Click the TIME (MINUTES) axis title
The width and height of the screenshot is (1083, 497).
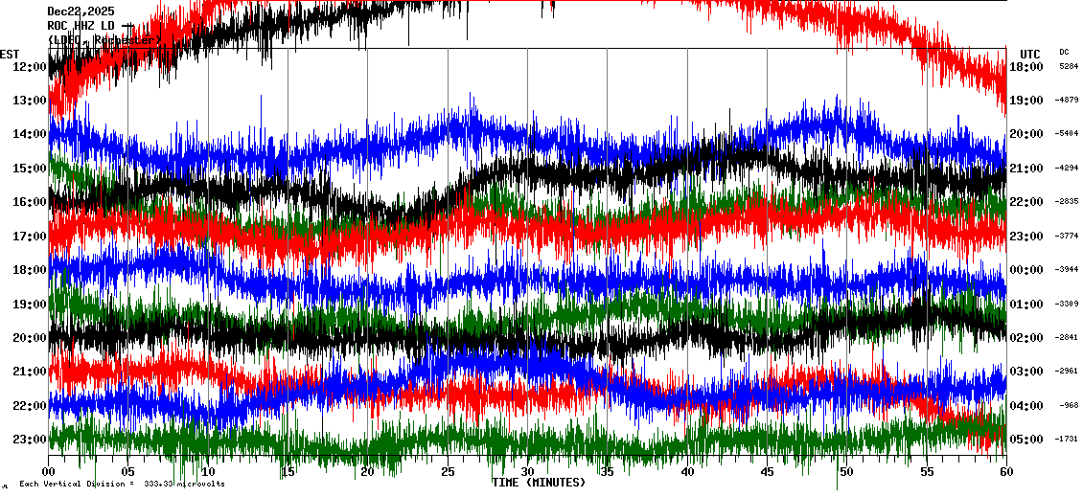pos(539,483)
